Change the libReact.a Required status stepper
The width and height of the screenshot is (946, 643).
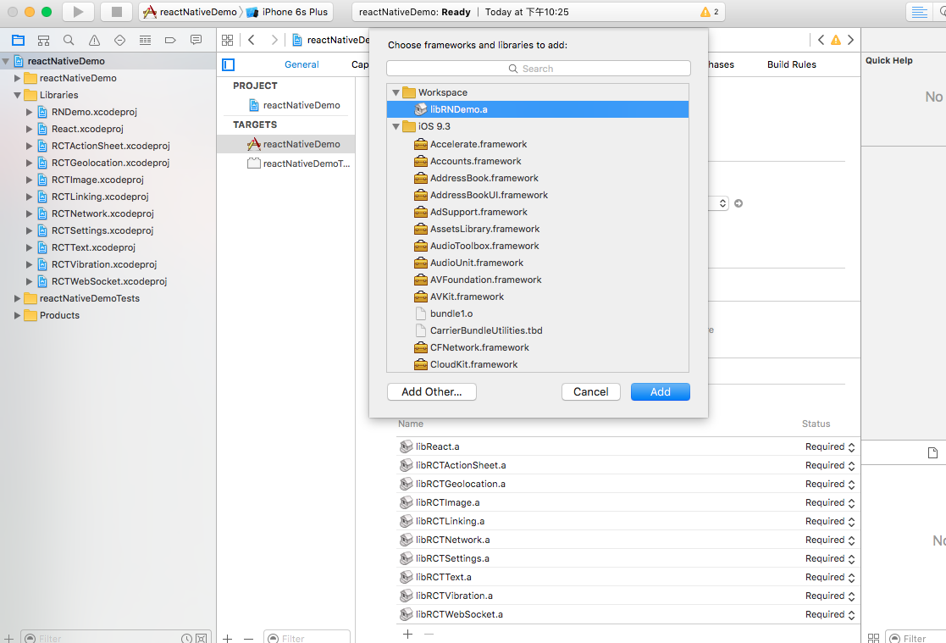[x=851, y=446]
